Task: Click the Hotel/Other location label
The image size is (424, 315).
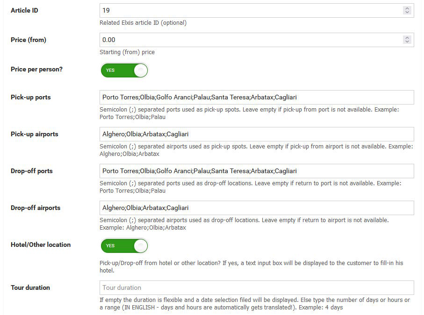Action: click(x=41, y=245)
